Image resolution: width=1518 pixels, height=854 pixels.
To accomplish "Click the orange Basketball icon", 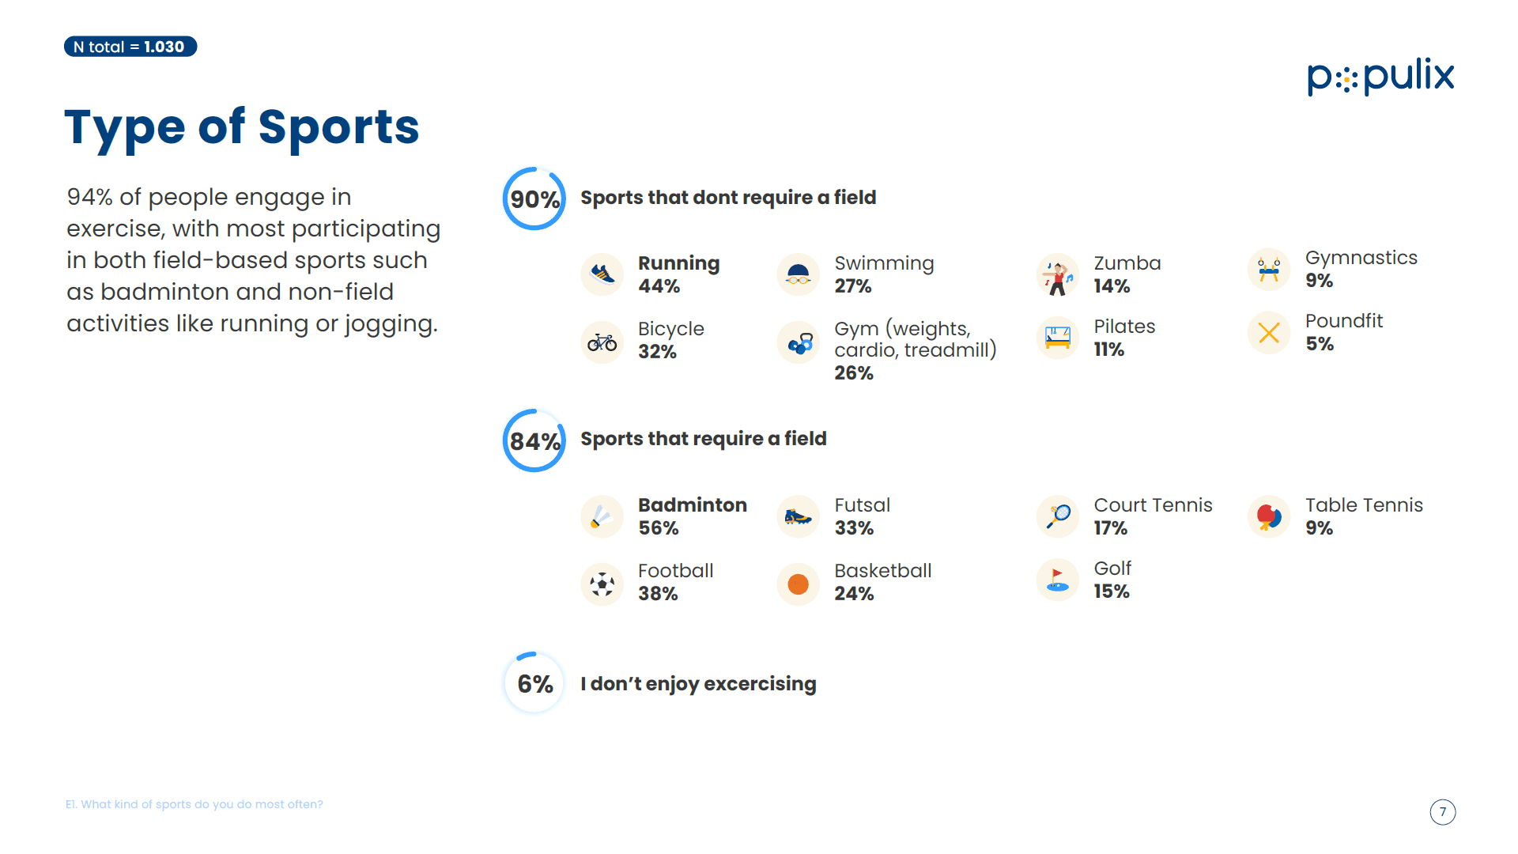I will [799, 584].
